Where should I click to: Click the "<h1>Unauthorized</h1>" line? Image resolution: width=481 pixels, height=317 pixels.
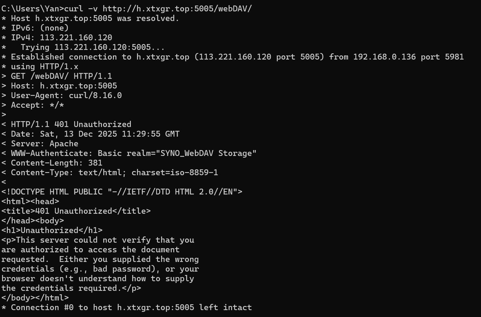(x=52, y=230)
